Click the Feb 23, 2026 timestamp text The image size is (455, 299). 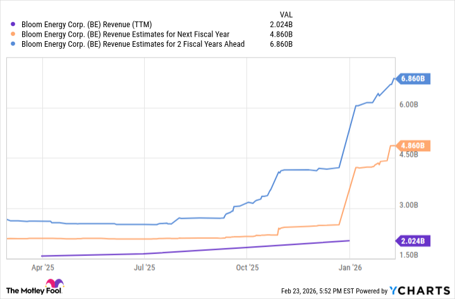pyautogui.click(x=332, y=291)
